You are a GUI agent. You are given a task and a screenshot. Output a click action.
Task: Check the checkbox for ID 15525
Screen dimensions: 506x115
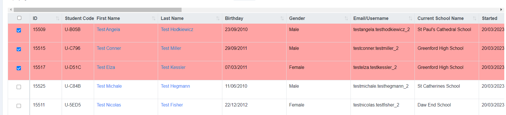(x=19, y=87)
